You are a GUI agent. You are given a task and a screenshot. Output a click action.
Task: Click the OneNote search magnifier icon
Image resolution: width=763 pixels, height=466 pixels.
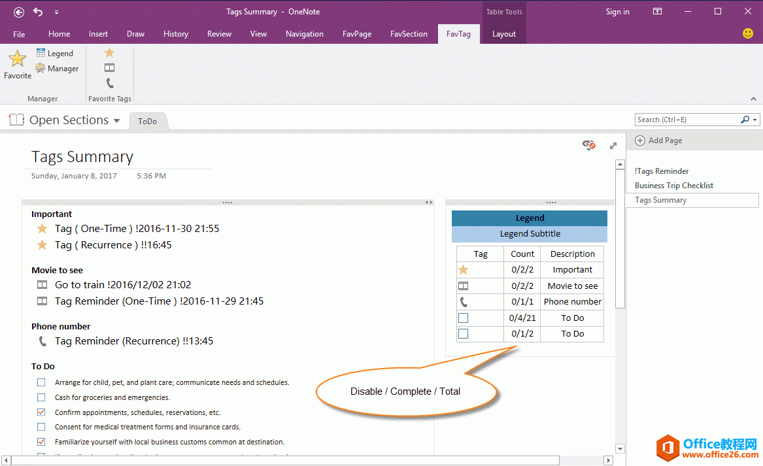745,119
